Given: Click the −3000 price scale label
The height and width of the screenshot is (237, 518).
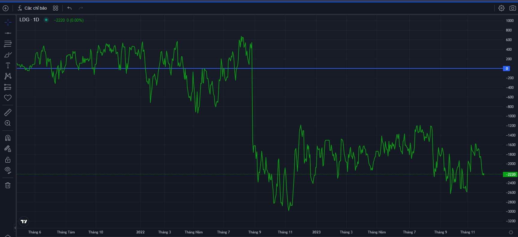Looking at the screenshot, I should click(x=510, y=211).
